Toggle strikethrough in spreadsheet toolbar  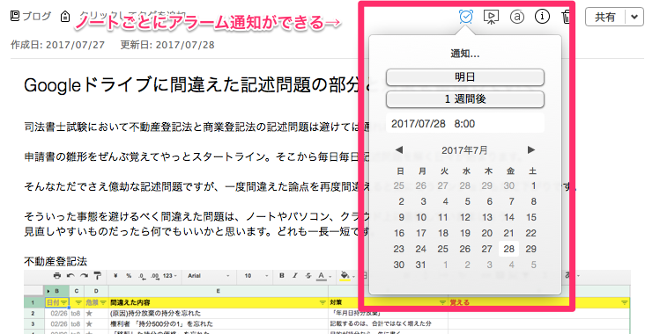point(308,276)
